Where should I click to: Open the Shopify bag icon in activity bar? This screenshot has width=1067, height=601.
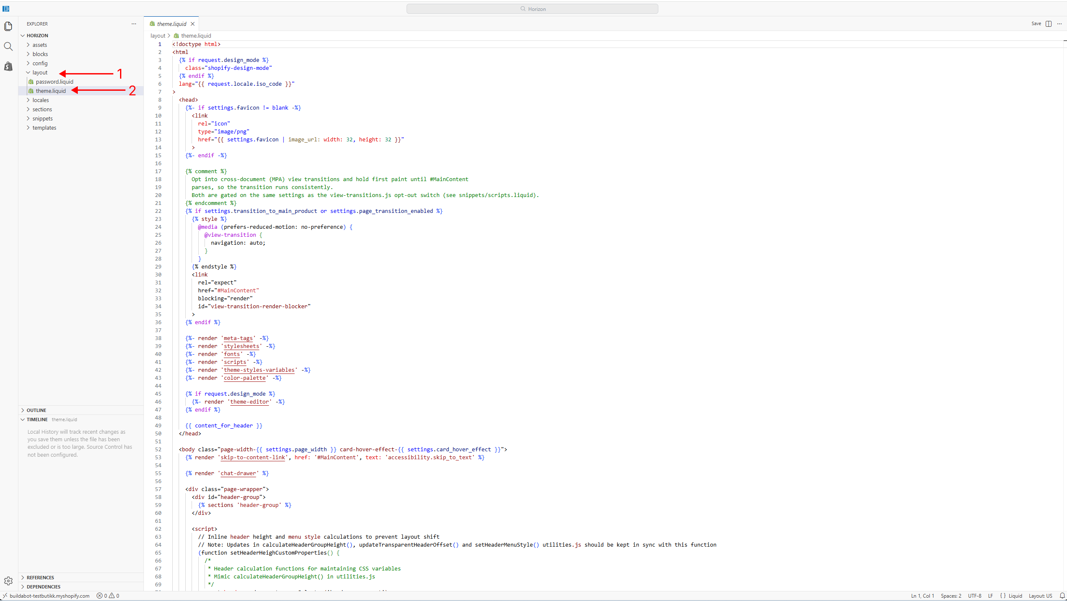8,66
